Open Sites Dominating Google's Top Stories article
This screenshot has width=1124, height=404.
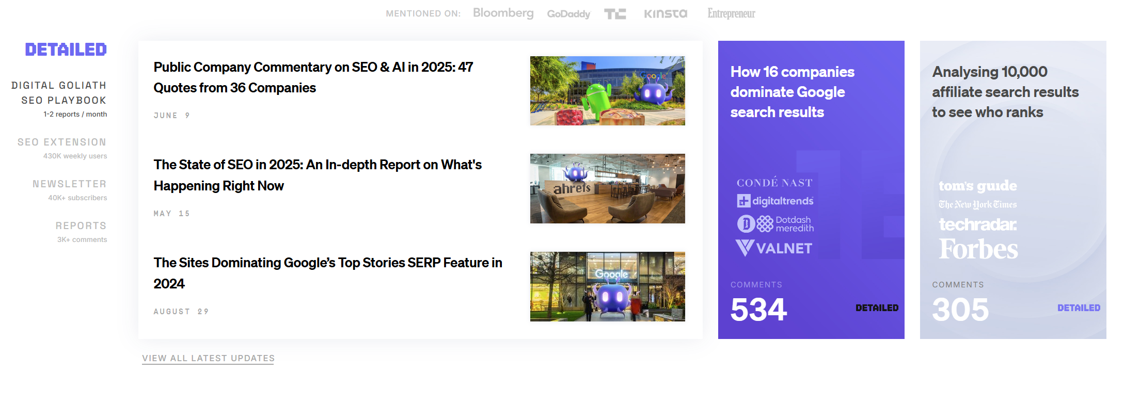[328, 273]
